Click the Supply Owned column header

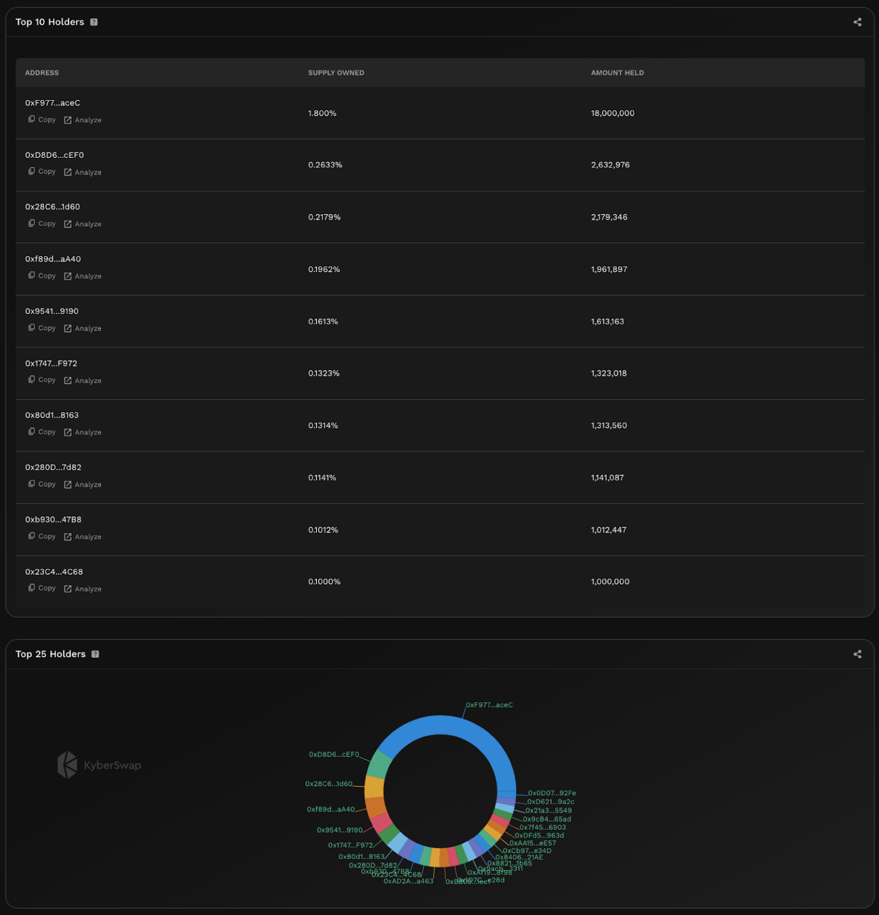point(336,73)
